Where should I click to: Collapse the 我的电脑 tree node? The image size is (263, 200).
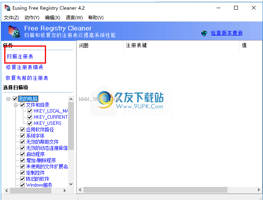(x=8, y=99)
